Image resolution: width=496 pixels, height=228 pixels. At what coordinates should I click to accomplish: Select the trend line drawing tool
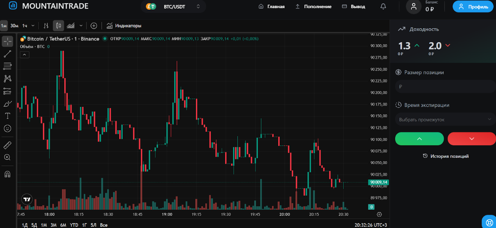point(7,54)
